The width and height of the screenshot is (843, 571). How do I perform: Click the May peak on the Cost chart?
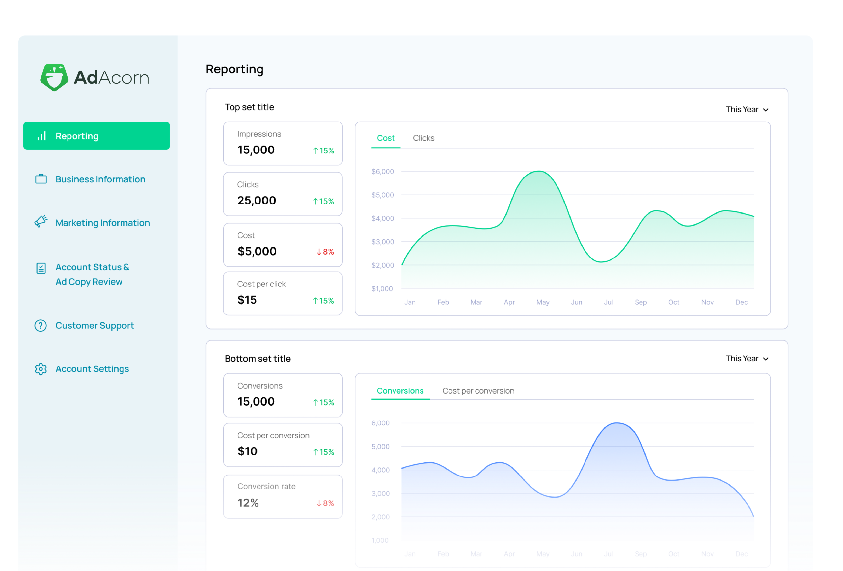539,172
